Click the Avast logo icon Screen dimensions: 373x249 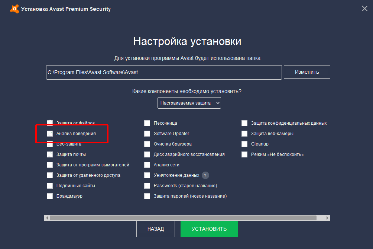[14, 9]
